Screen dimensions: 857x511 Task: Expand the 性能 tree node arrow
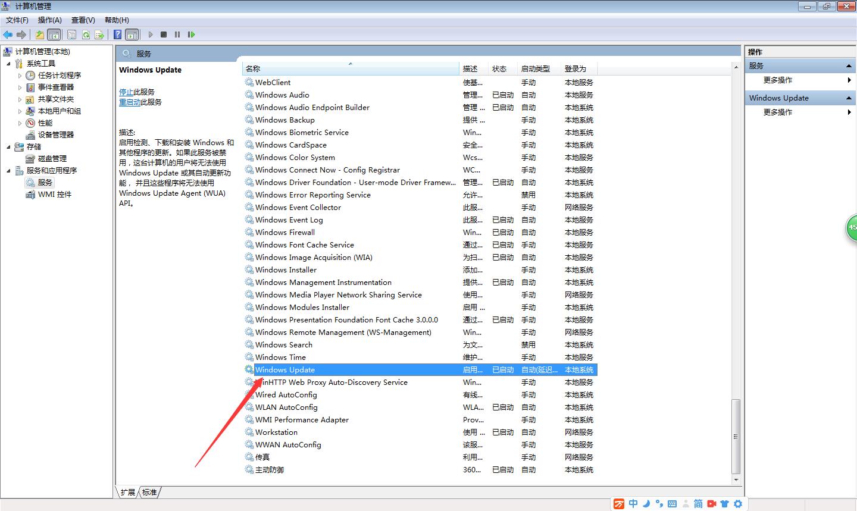tap(20, 123)
